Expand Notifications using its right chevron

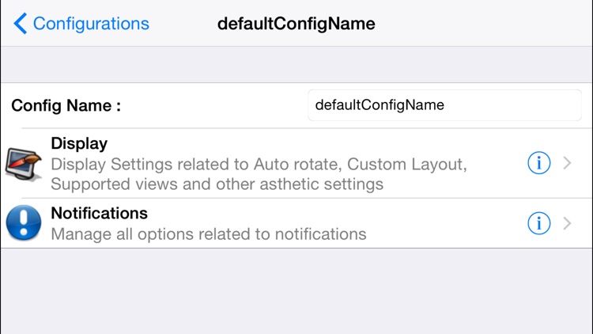[567, 224]
